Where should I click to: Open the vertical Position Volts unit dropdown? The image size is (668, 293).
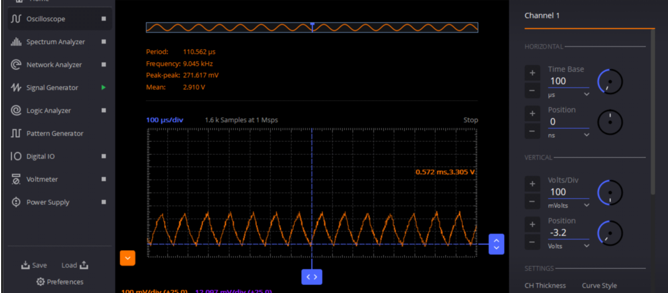click(x=568, y=246)
